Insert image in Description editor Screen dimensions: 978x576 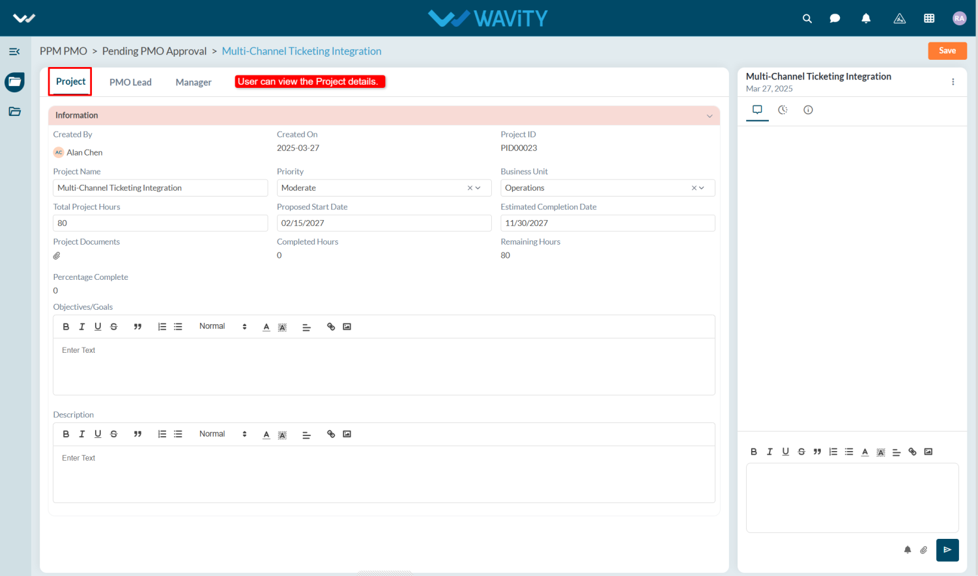(x=347, y=434)
